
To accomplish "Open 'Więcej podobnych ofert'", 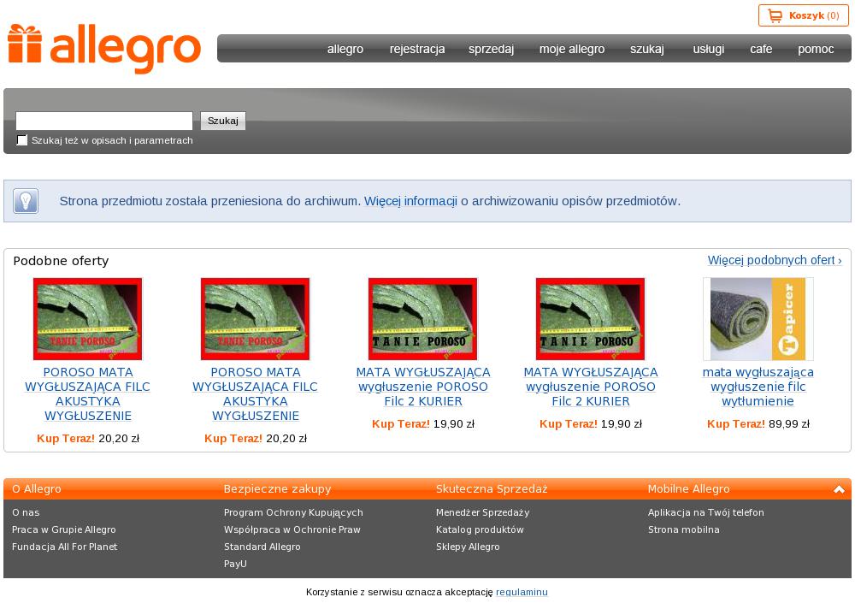I will [x=775, y=260].
